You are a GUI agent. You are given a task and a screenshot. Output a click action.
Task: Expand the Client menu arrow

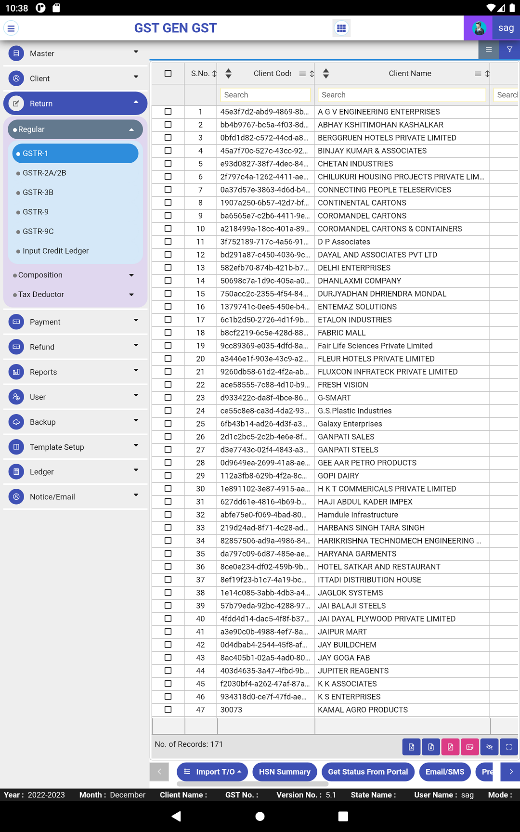coord(136,77)
